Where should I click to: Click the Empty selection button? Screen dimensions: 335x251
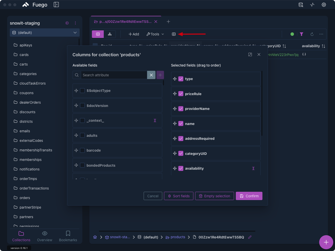tap(214, 196)
